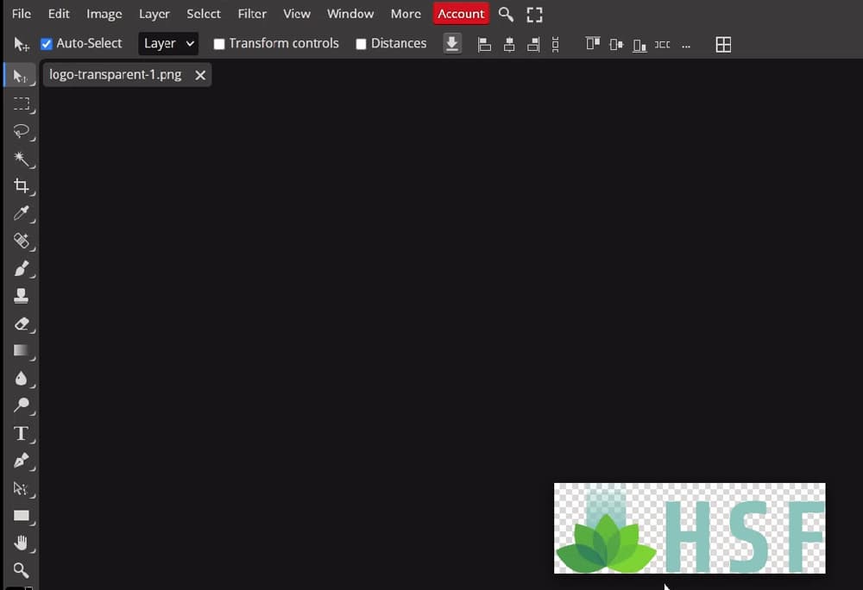863x590 pixels.
Task: Select the Eyedropper tool
Action: (21, 213)
